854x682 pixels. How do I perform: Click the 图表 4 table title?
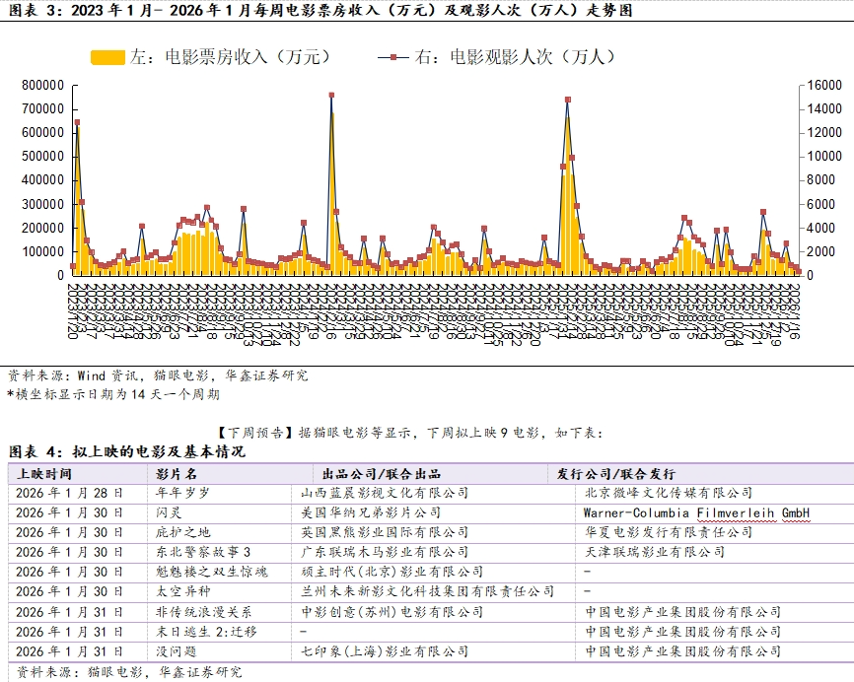(127, 451)
